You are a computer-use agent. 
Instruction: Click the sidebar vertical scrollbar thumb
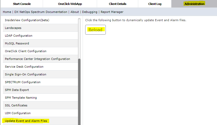tap(79, 92)
